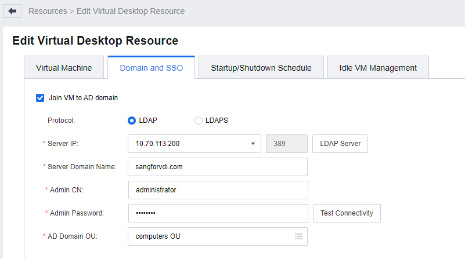Image resolution: width=465 pixels, height=259 pixels.
Task: Click the Server Domain Name field
Action: pyautogui.click(x=218, y=167)
